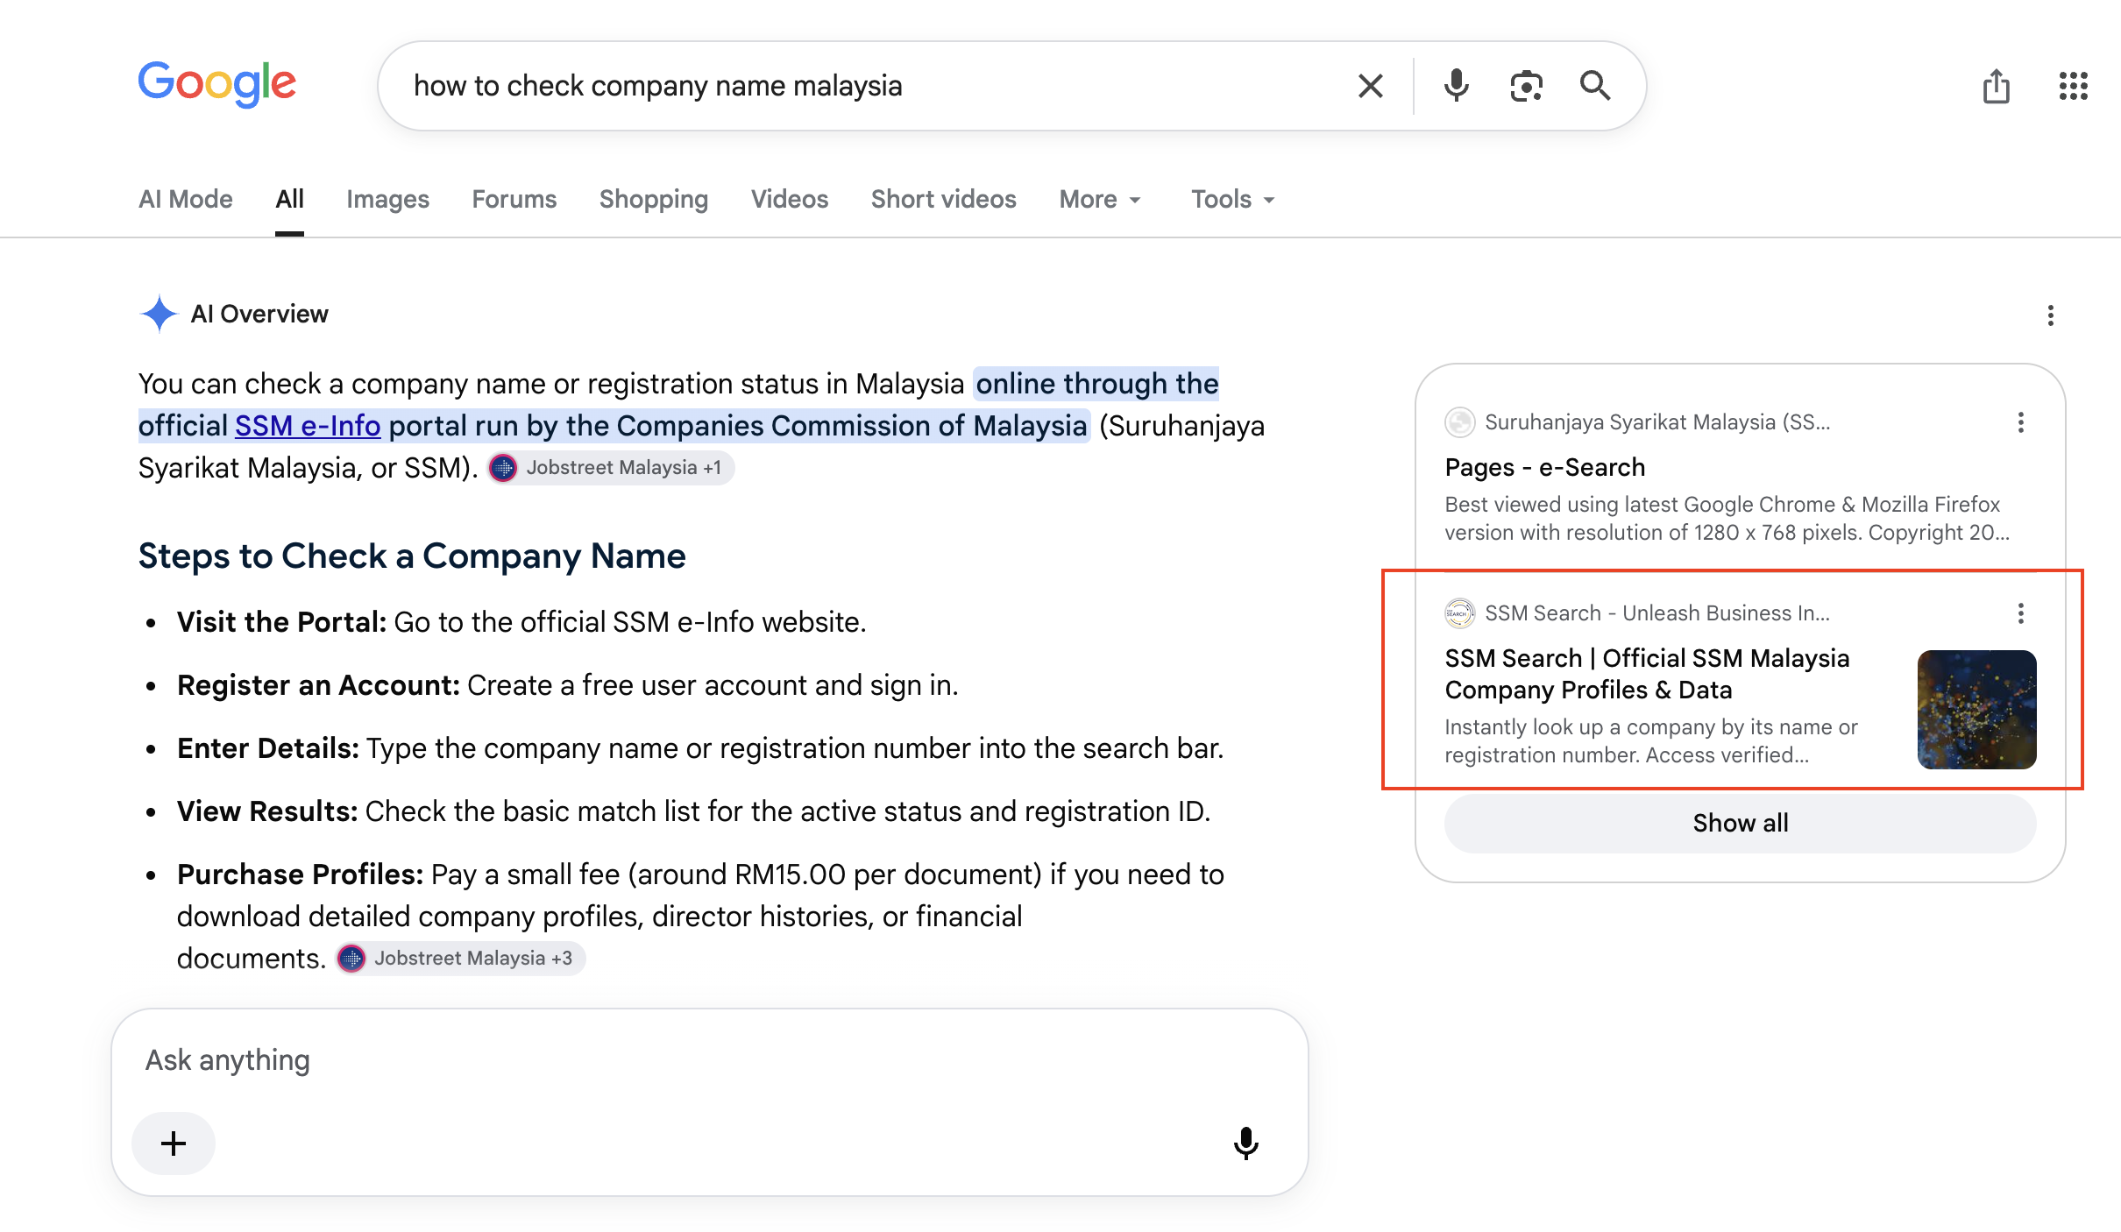Screen dimensions: 2121x1232
Task: Click the 'Best viewed using latest Google Chrome' snippet
Action: click(x=1727, y=519)
